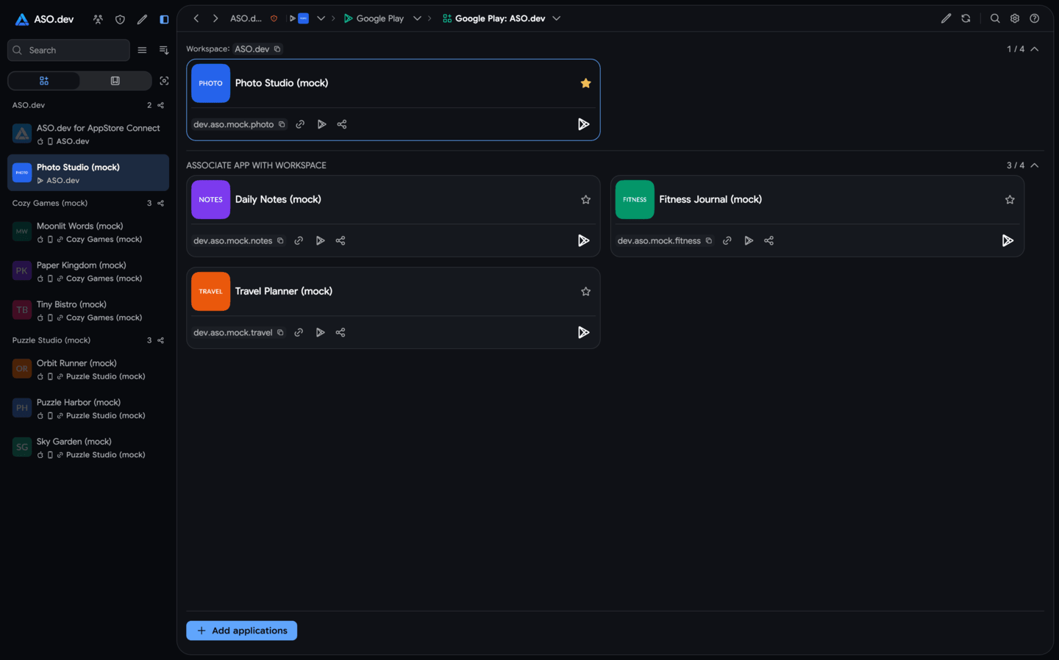The height and width of the screenshot is (660, 1059).
Task: Star the Daily Notes (mock) app
Action: point(585,199)
